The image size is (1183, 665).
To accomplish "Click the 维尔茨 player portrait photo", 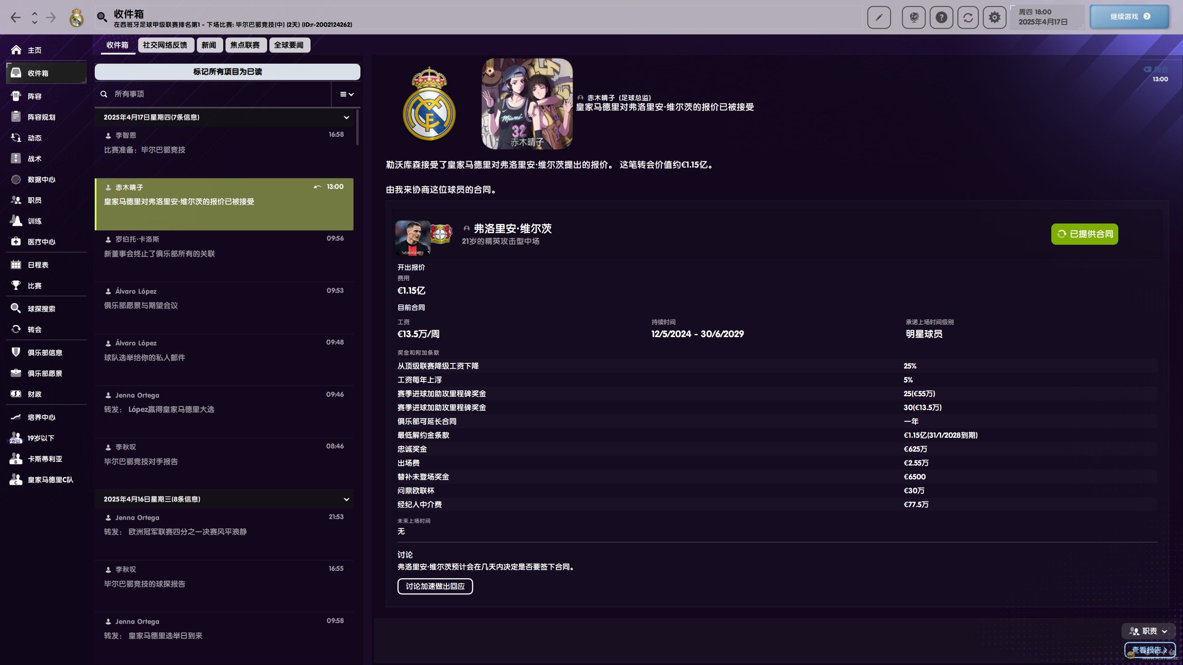I will point(413,238).
